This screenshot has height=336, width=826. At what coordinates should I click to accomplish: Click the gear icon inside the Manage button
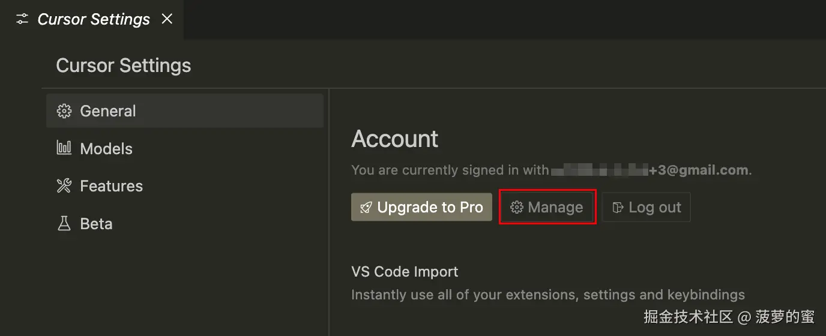[x=516, y=208]
